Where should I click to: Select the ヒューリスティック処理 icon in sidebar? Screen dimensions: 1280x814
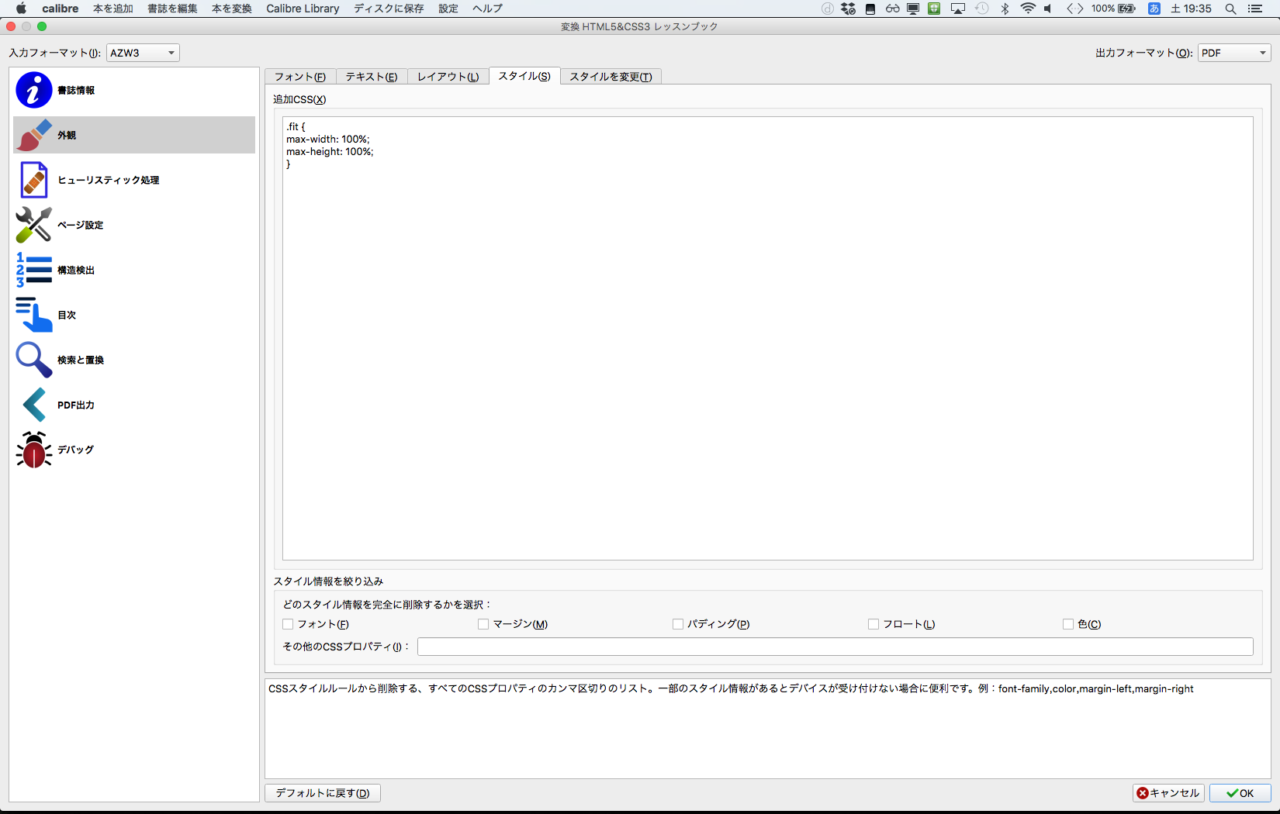[34, 180]
